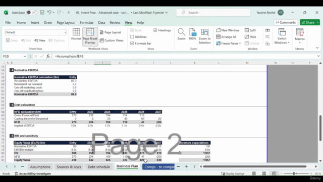Click Accessibility: Investigate status item

[x=33, y=173]
